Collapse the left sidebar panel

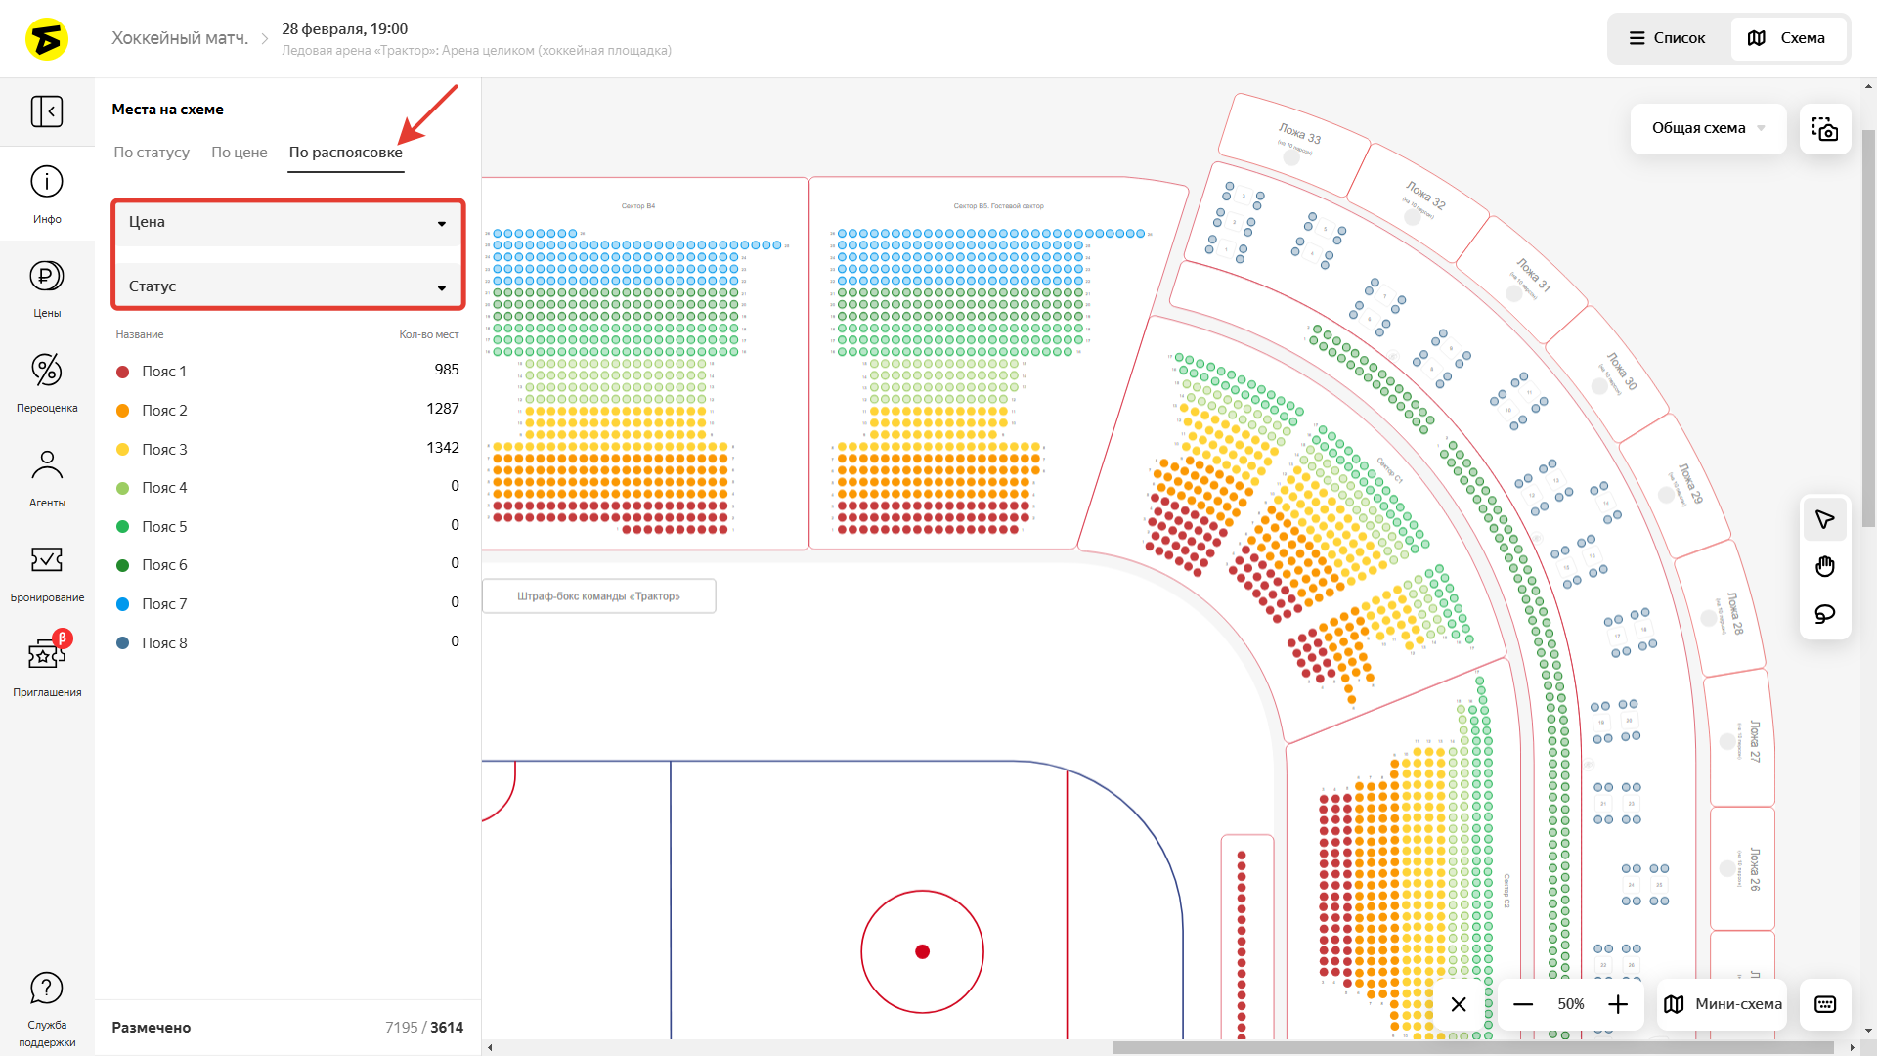[47, 111]
